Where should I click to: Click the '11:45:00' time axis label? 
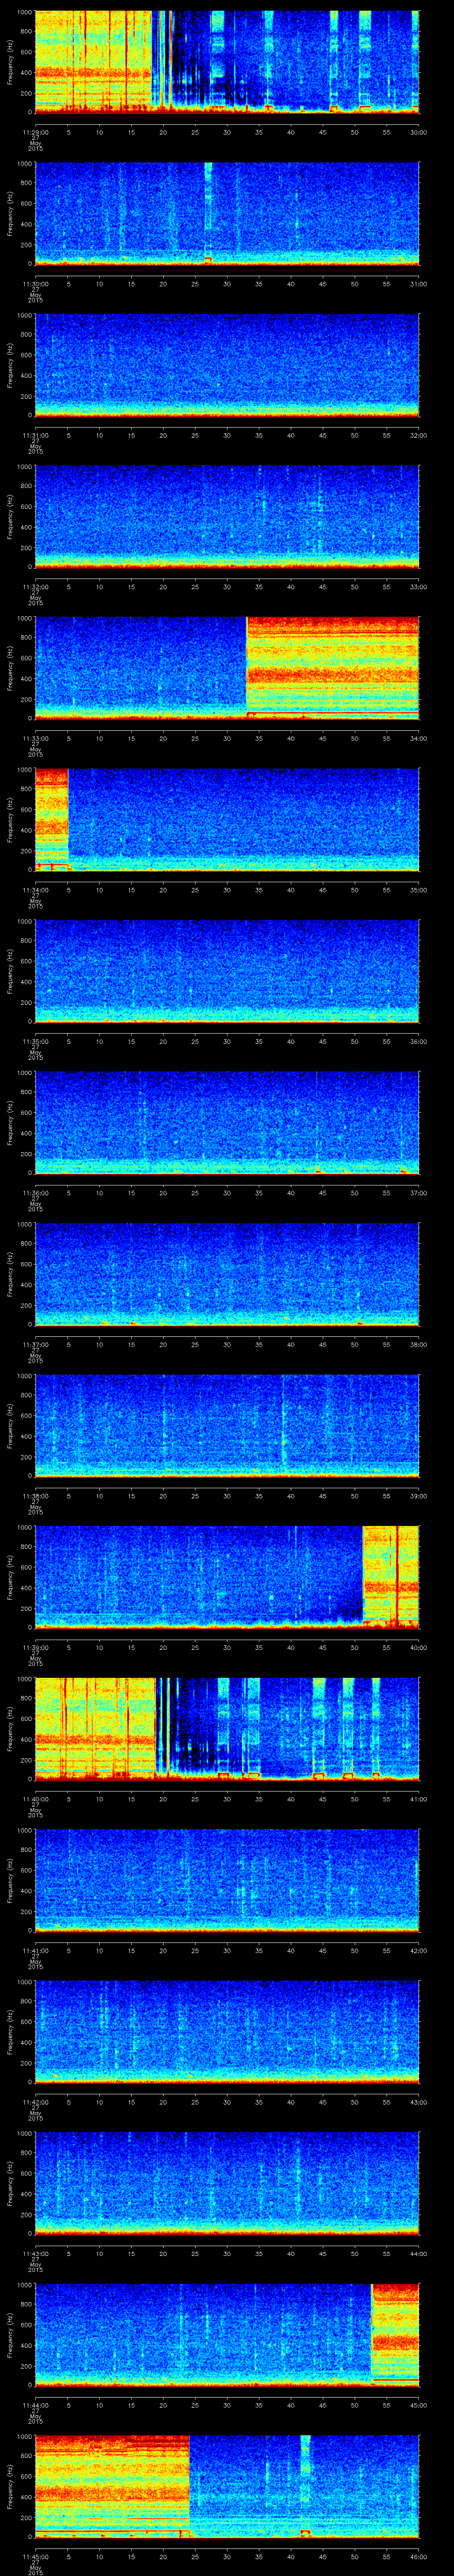tap(35, 2557)
